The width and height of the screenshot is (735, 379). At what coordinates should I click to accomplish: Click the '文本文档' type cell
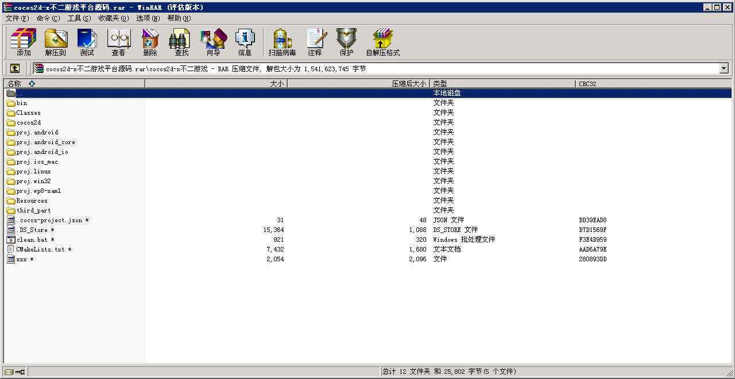click(447, 250)
